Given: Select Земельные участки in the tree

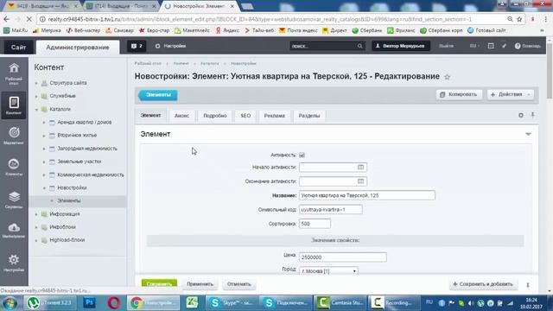Looking at the screenshot, I should click(x=79, y=162).
